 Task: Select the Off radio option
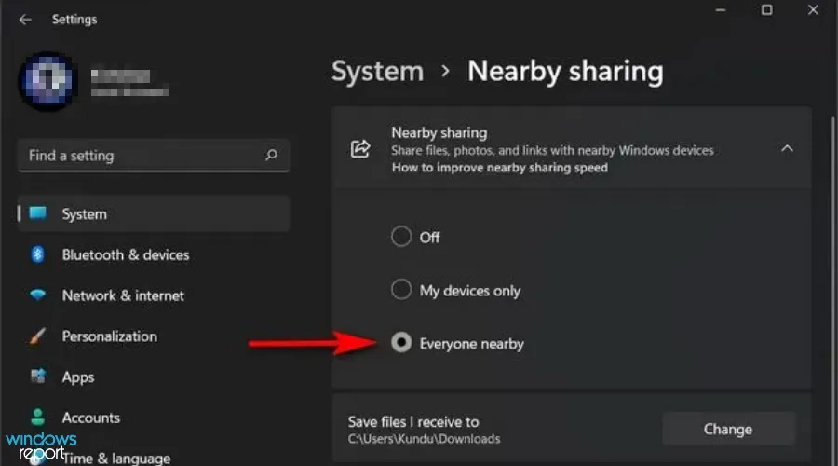tap(401, 237)
